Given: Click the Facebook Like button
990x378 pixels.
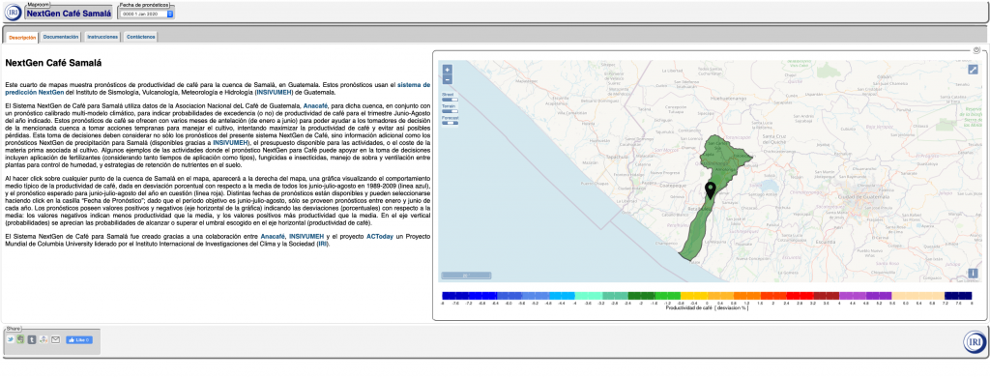Looking at the screenshot, I should click(x=79, y=339).
